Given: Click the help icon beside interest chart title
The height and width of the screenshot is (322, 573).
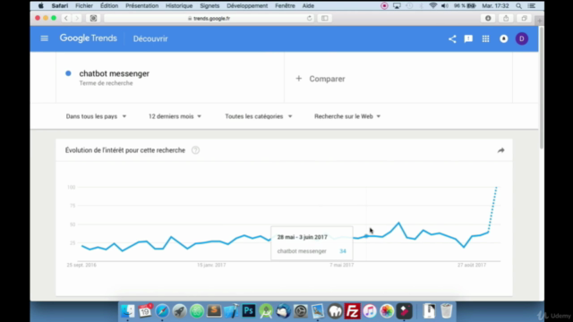Looking at the screenshot, I should [195, 150].
